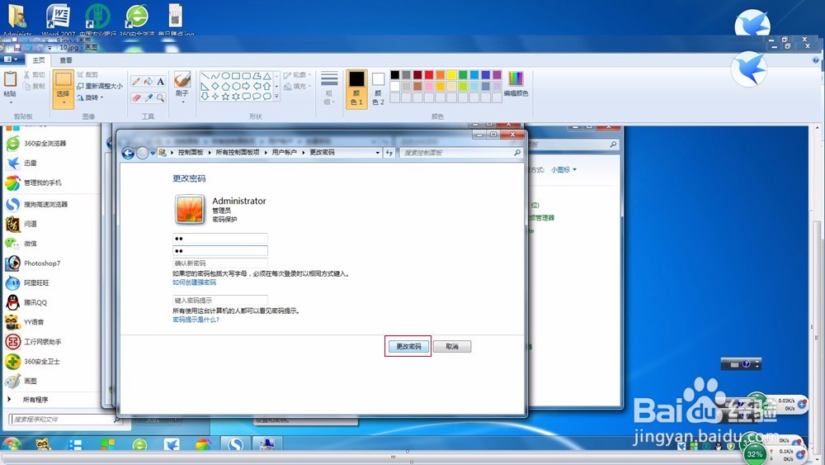
Task: Choose the five-point star shape
Action: coord(225,97)
